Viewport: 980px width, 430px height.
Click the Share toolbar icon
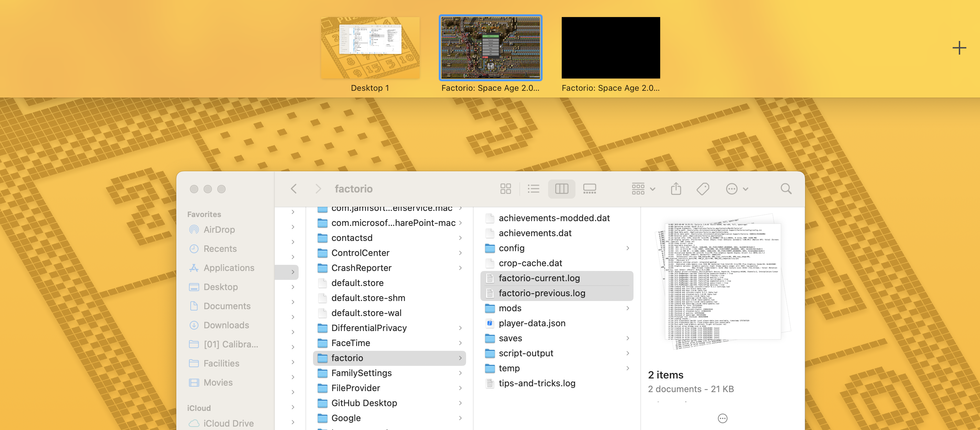coord(676,189)
